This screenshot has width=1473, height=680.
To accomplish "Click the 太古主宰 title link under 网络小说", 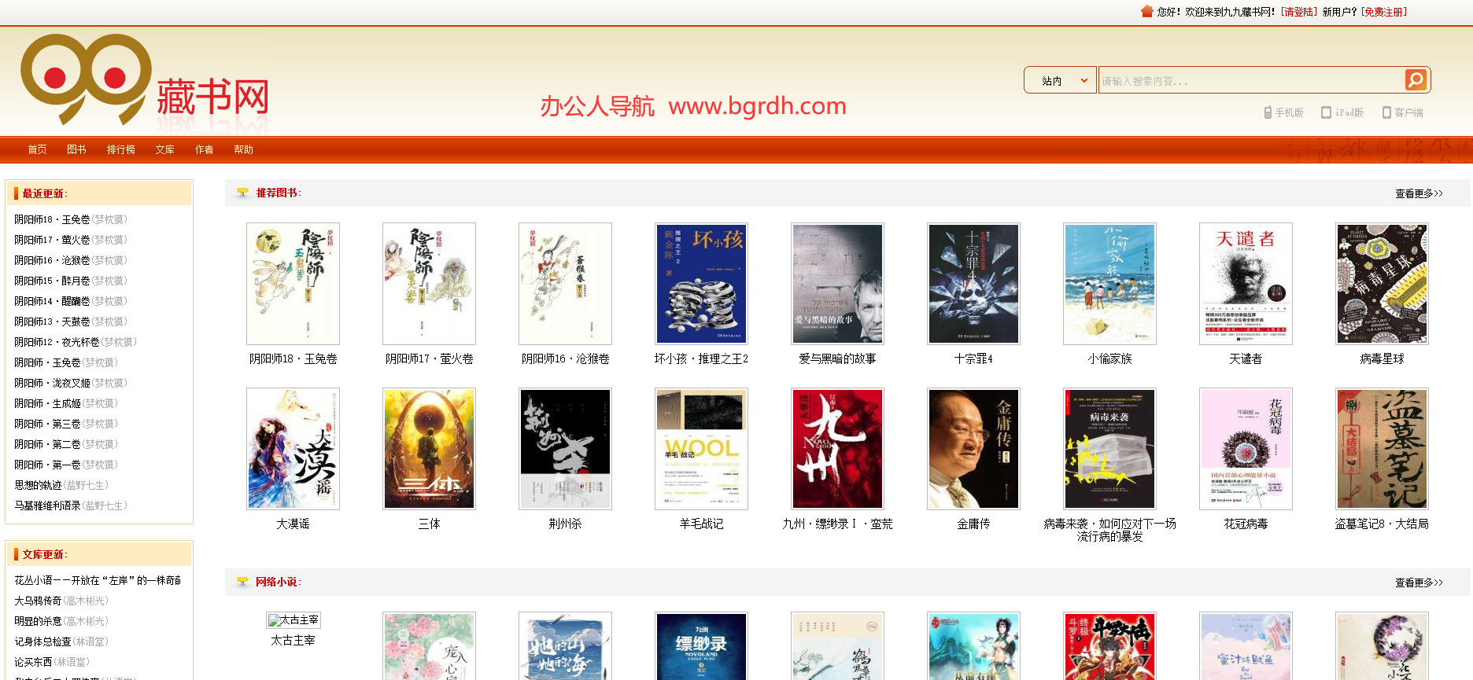I will click(x=293, y=641).
